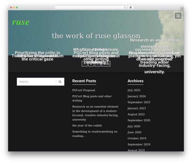
Task: Open Prioritizing the critic in the critical gaze
Action: [x=37, y=56]
